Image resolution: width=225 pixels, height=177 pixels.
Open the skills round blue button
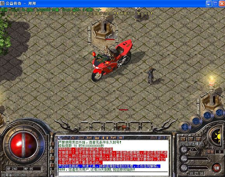[207, 115]
